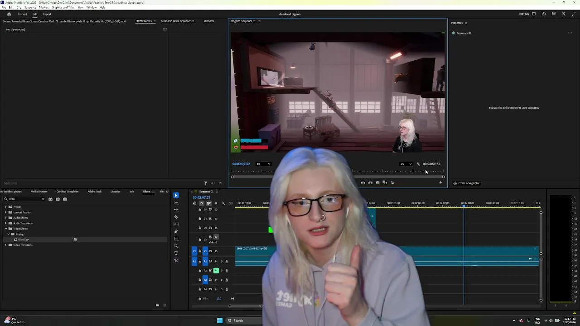Image resolution: width=580 pixels, height=326 pixels.
Task: Switch to the Libraries tab
Action: coord(115,192)
